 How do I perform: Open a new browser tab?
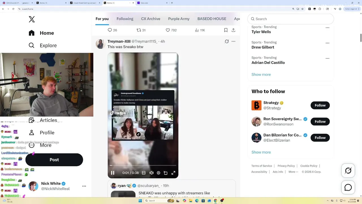click(172, 3)
